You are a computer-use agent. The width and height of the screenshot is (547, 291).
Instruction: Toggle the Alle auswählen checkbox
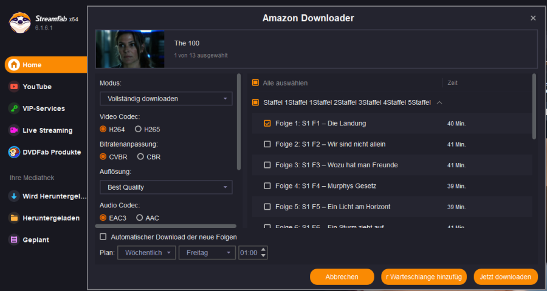(255, 83)
